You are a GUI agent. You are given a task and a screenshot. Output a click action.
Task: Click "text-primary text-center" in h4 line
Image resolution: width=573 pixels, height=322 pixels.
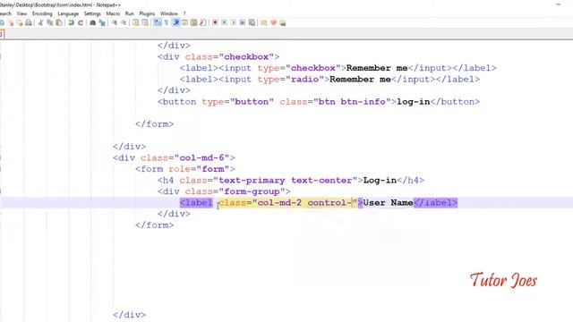[285, 181]
